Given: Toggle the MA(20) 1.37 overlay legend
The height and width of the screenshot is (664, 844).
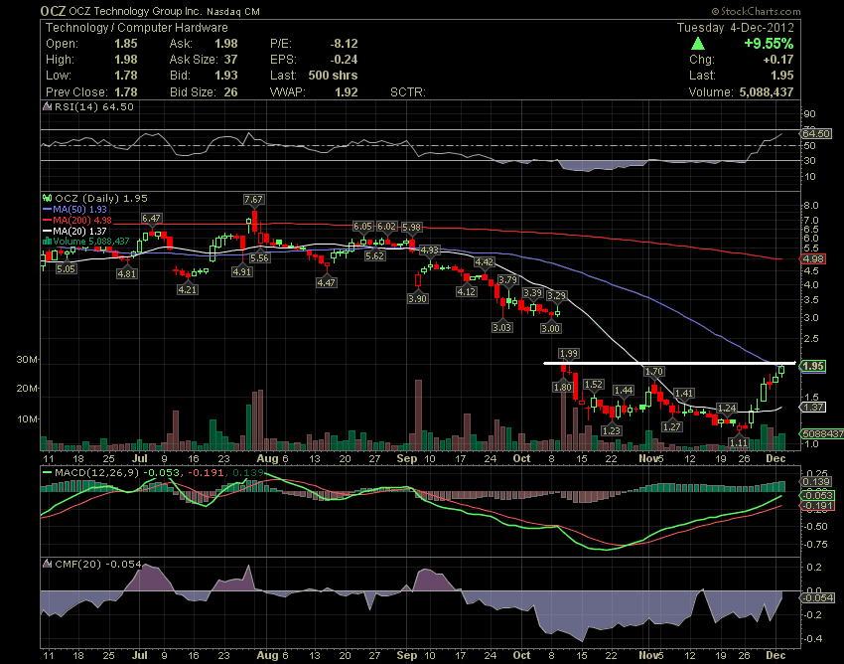Looking at the screenshot, I should 46,230.
